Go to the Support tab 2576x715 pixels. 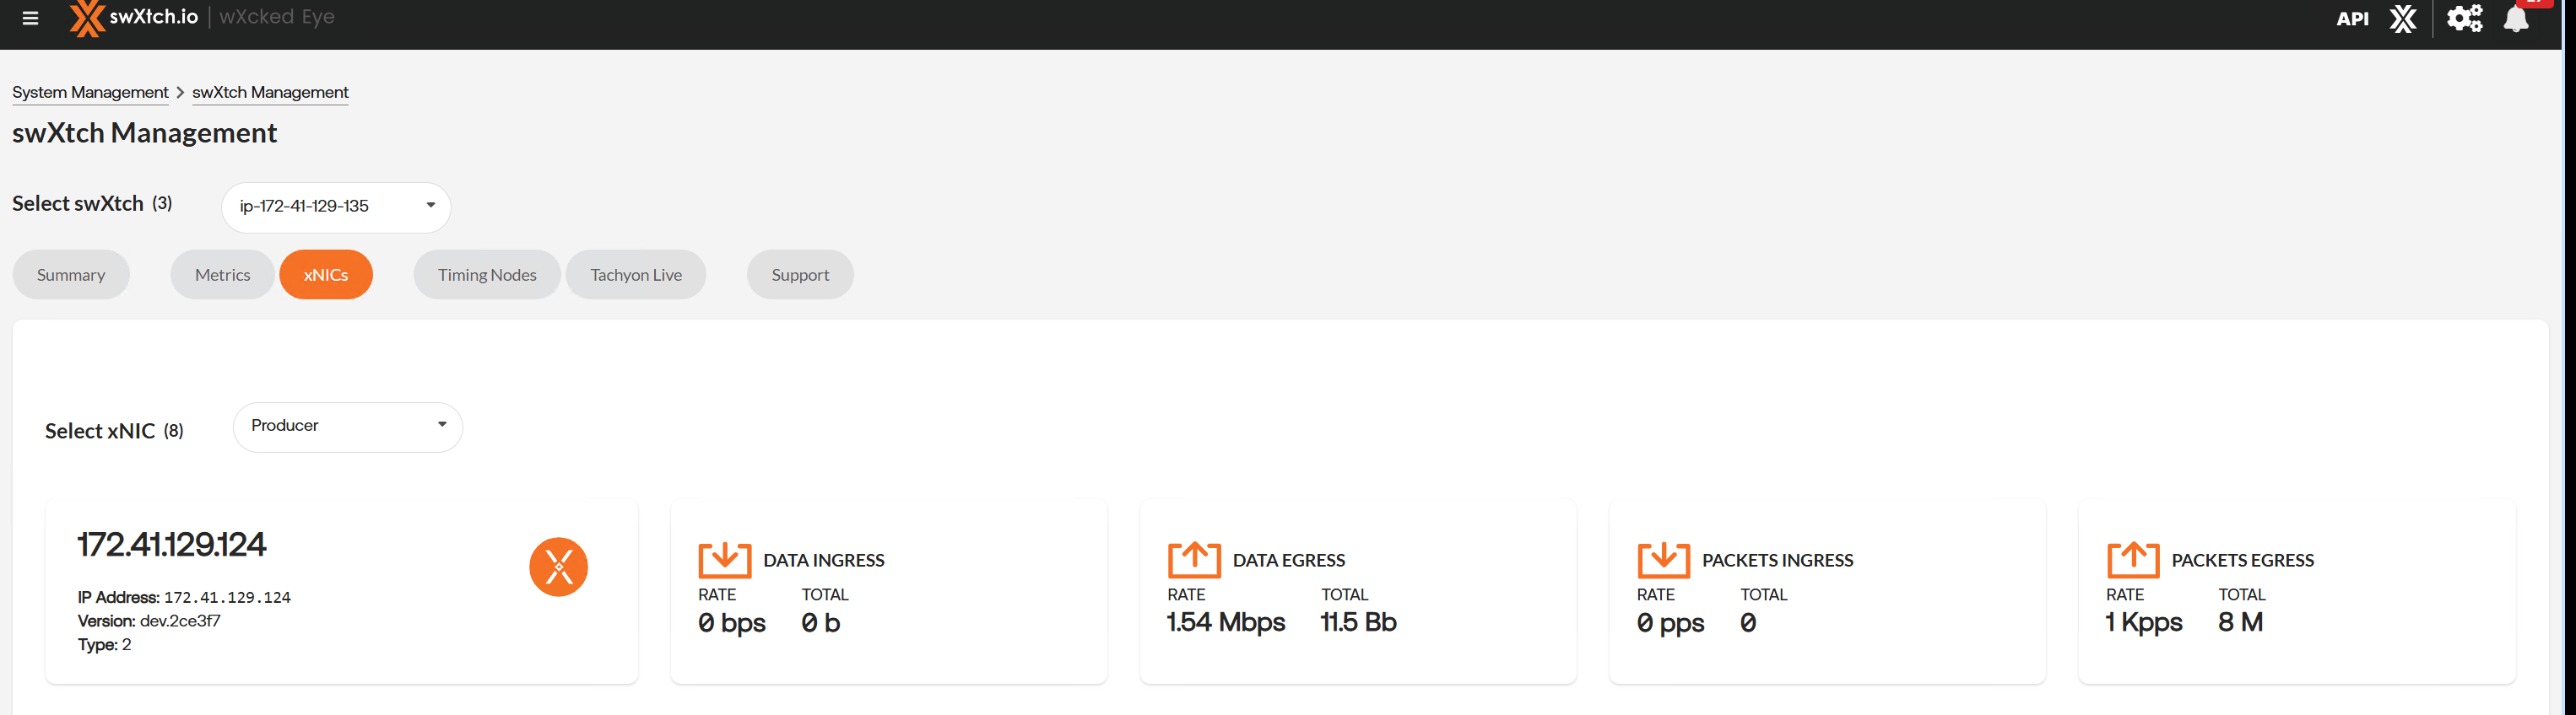[800, 275]
